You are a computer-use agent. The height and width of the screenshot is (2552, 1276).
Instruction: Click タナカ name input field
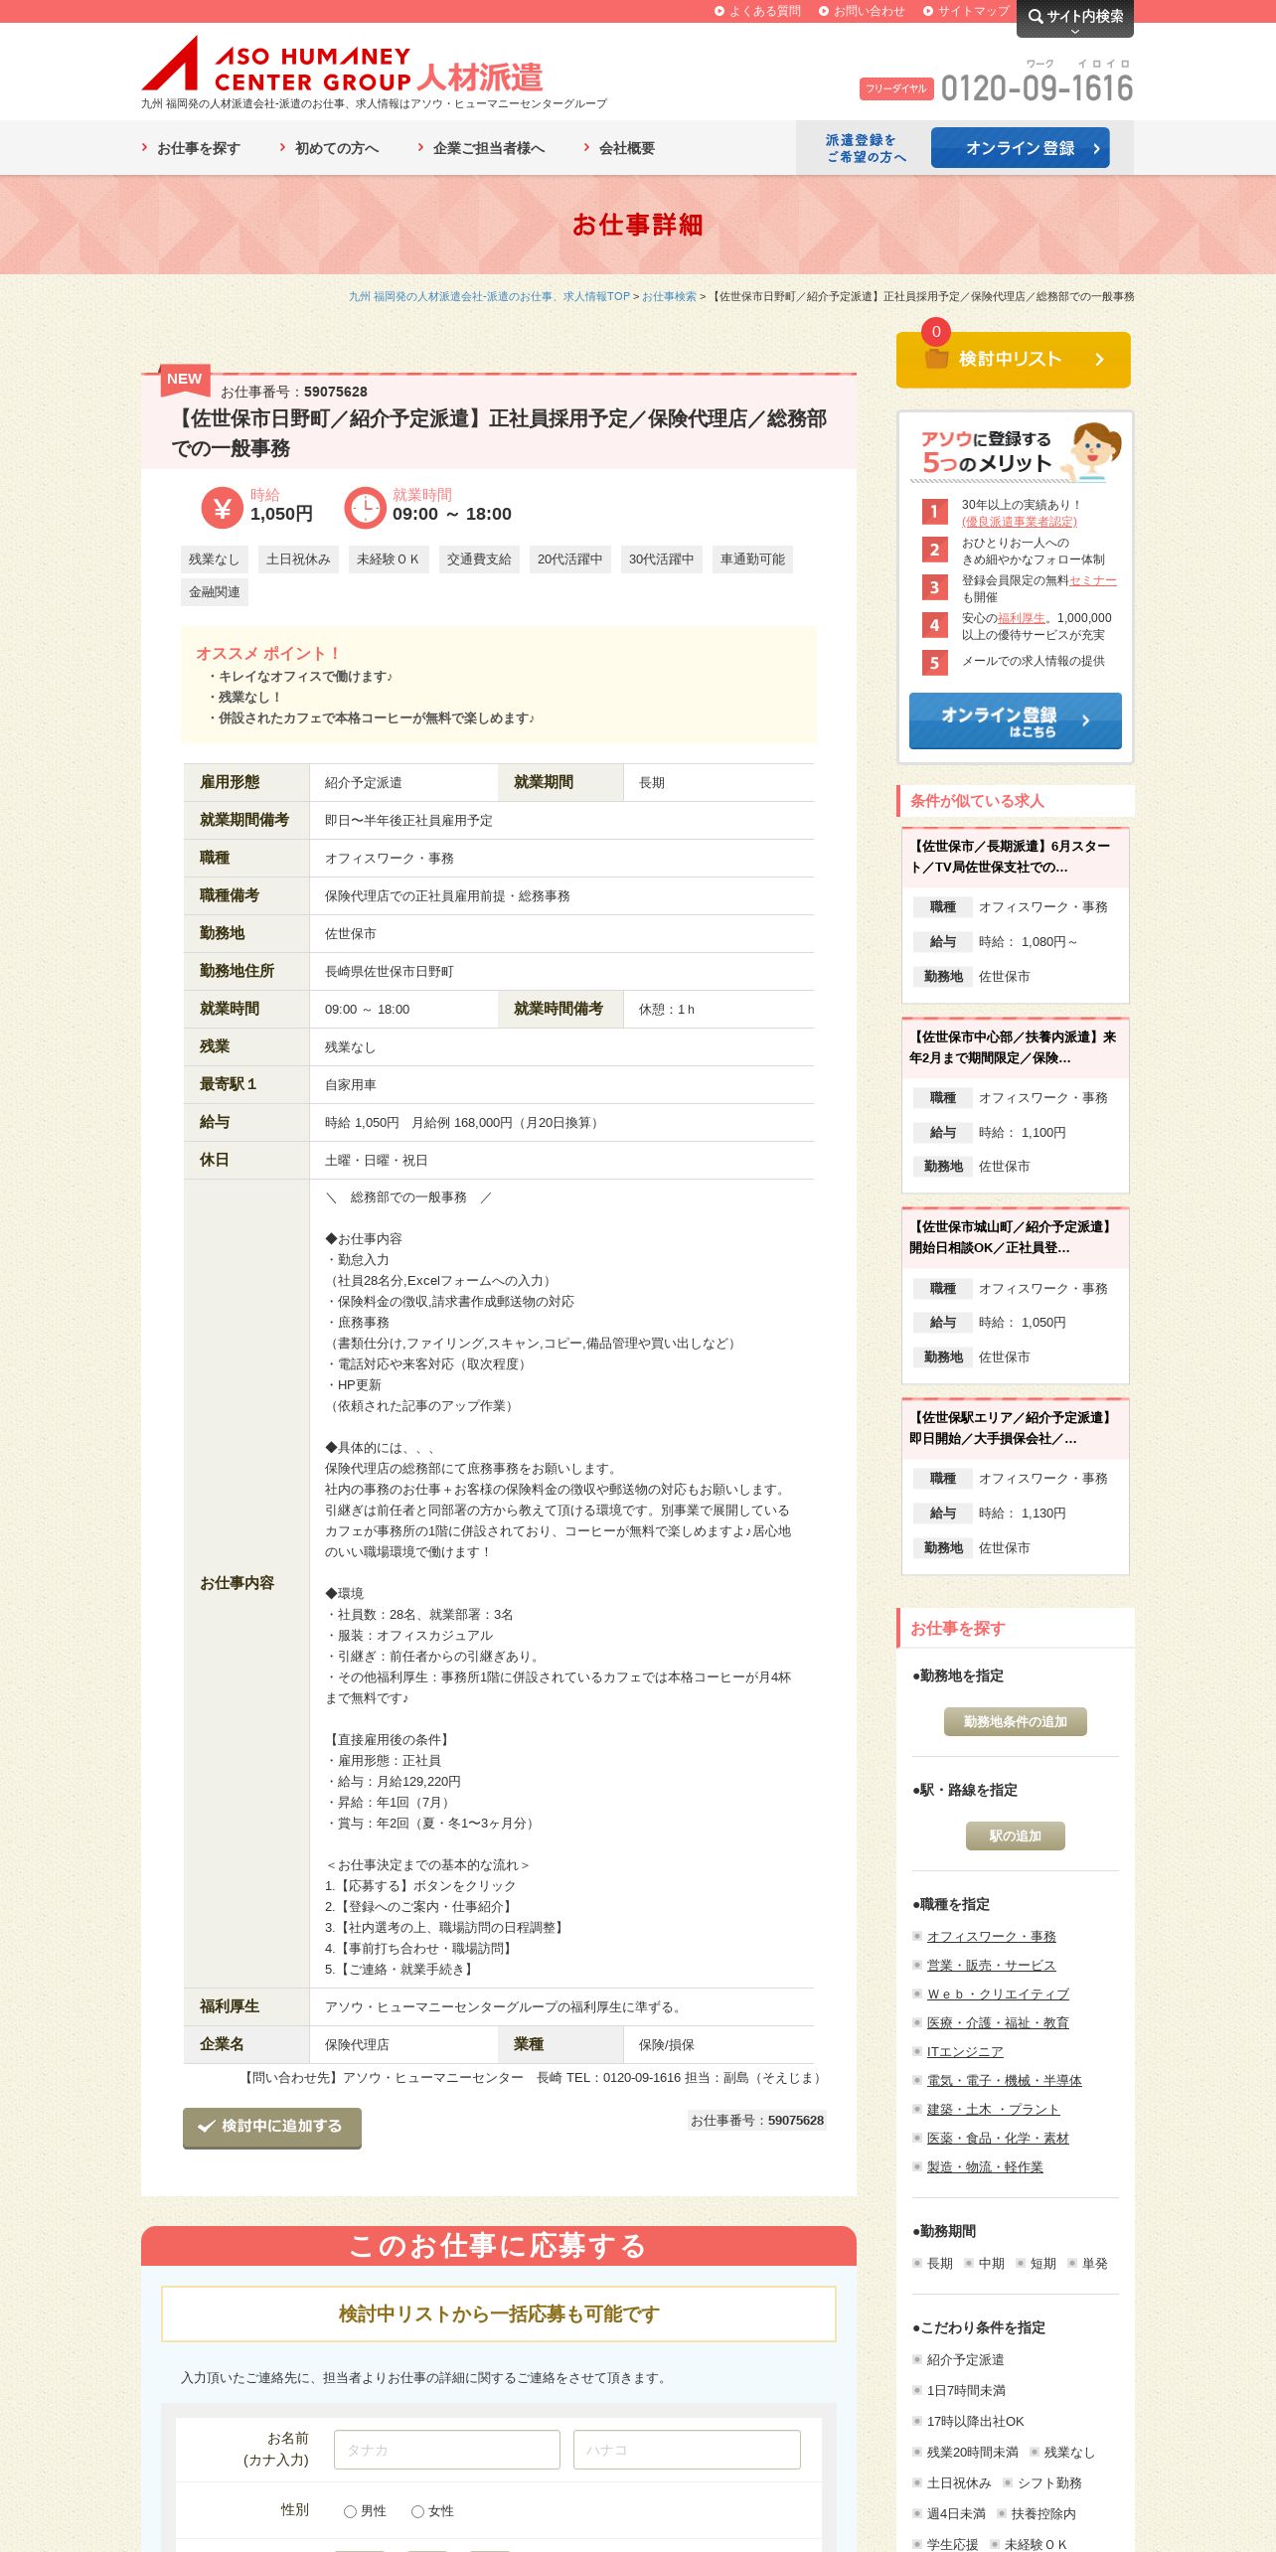447,2450
